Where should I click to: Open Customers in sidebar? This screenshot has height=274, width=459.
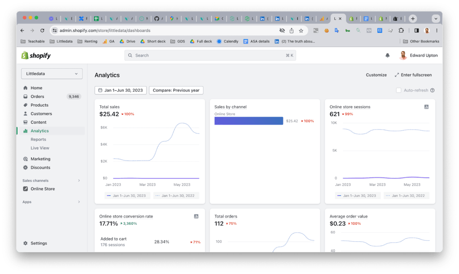tap(41, 113)
